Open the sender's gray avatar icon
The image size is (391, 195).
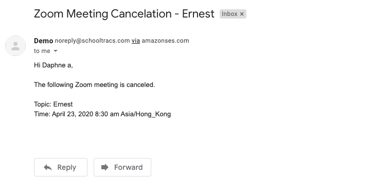point(15,46)
